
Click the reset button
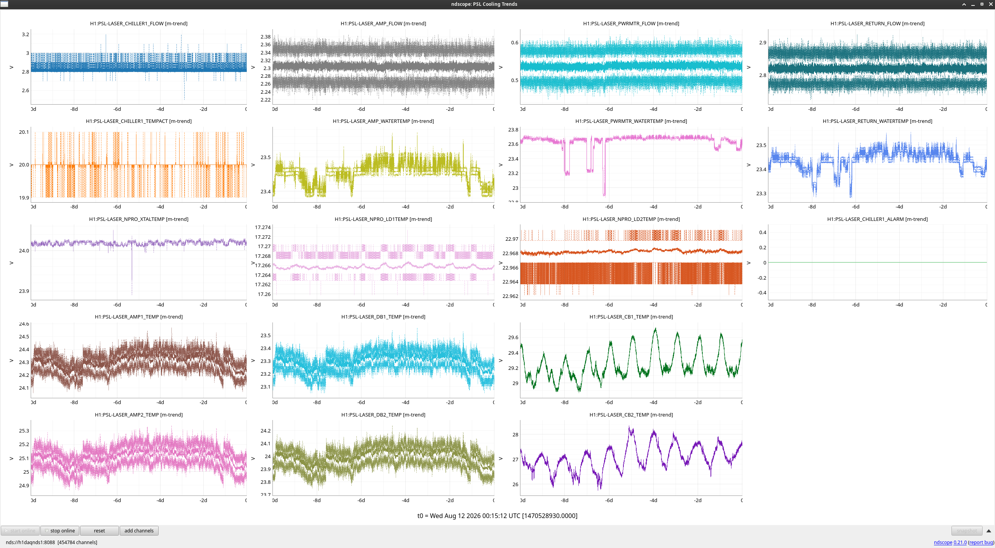tap(99, 530)
